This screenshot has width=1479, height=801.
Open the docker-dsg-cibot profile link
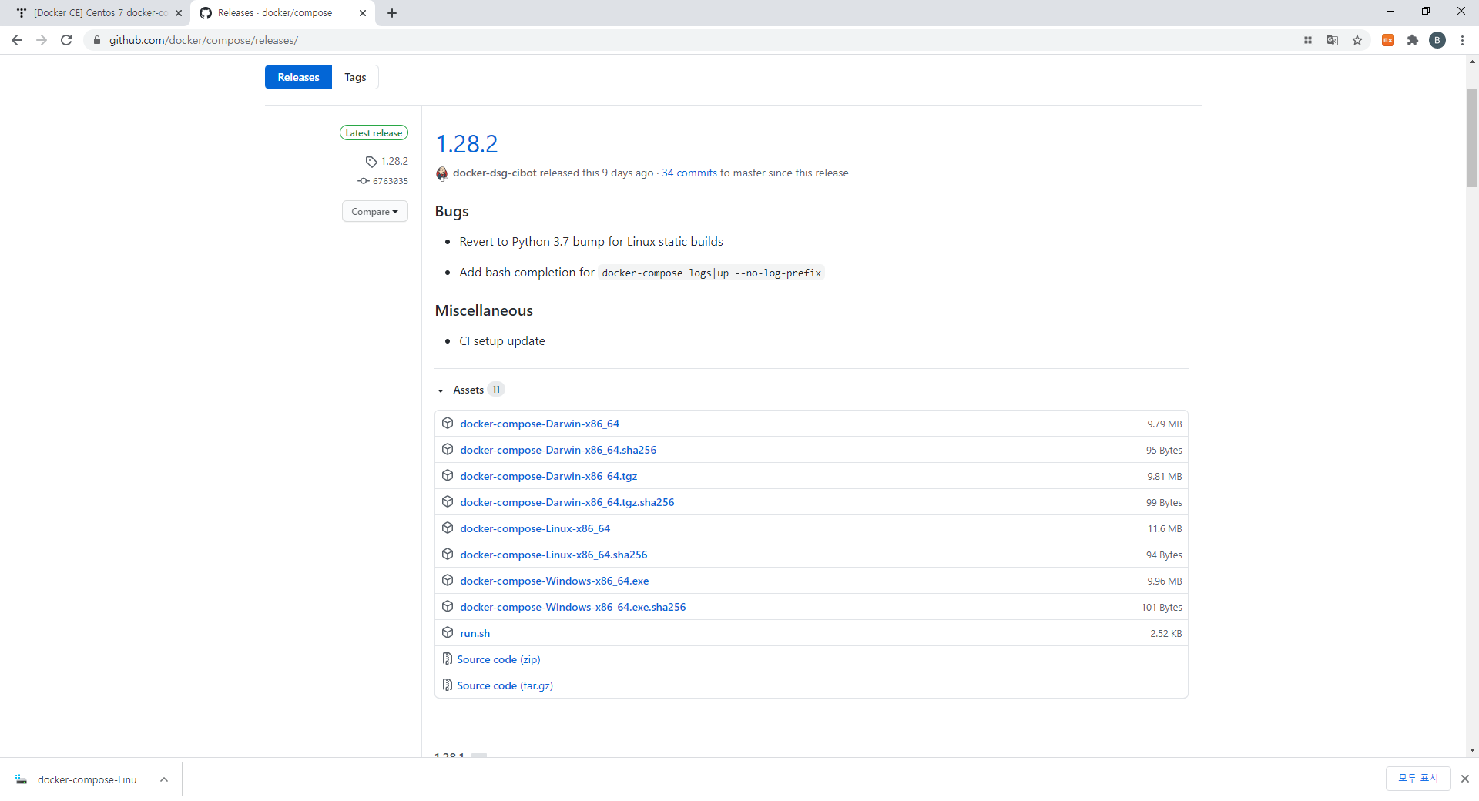pos(495,173)
